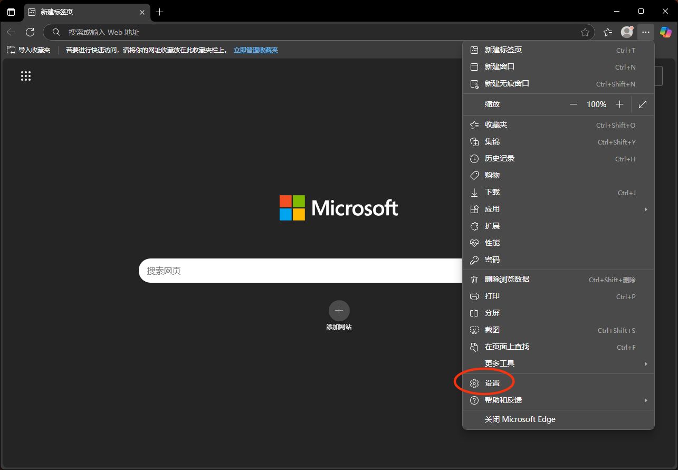
Task: Open the profile avatar icon
Action: coord(627,32)
